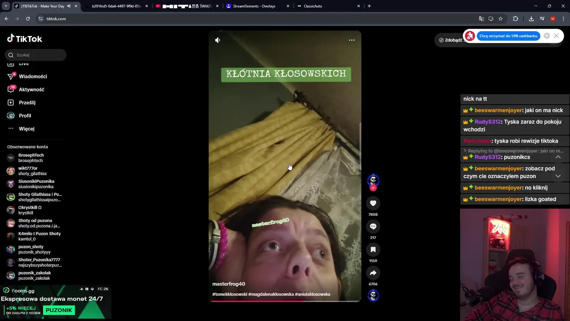The height and width of the screenshot is (321, 570).
Task: Install app icon in the address bar
Action: (491, 19)
